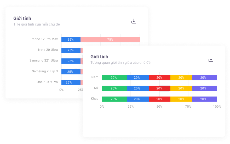Viewport: 230px width, 144px height.
Task: Click the Samsung Z Flip 3 label
Action: point(45,71)
